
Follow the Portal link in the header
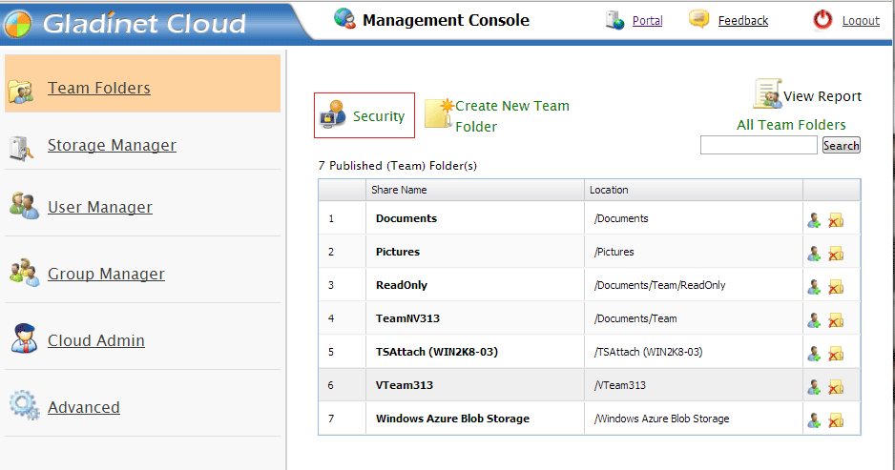click(647, 21)
